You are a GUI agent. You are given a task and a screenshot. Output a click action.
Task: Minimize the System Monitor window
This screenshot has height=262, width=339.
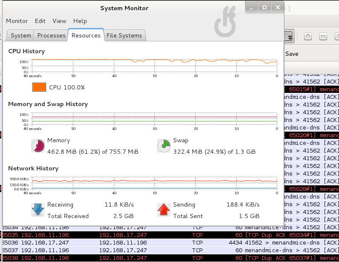pos(251,8)
